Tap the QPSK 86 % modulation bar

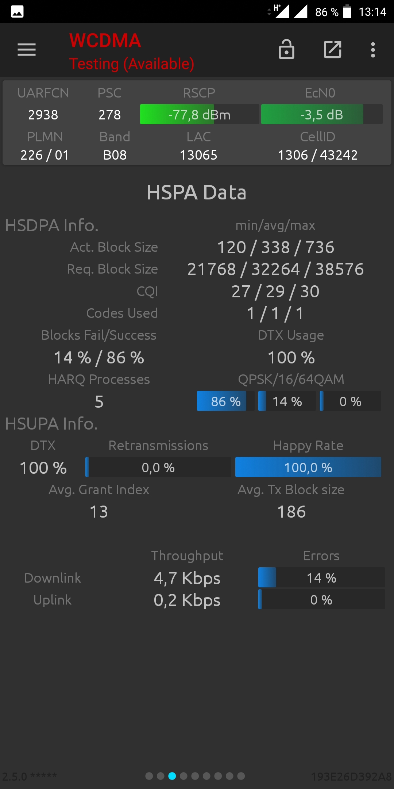point(225,401)
